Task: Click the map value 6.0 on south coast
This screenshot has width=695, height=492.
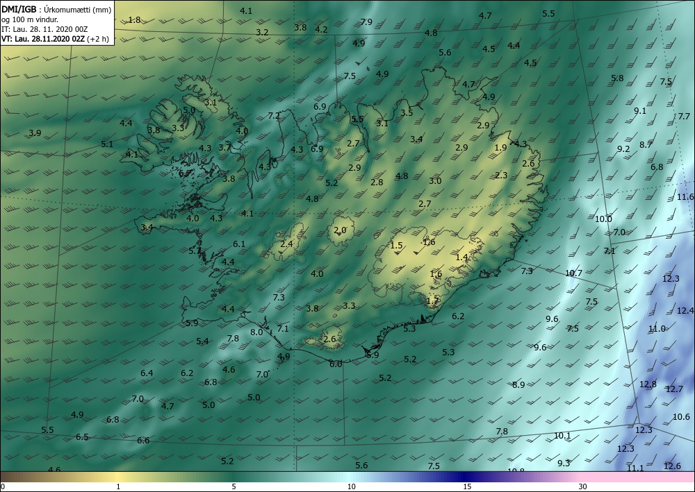Action: tap(336, 364)
